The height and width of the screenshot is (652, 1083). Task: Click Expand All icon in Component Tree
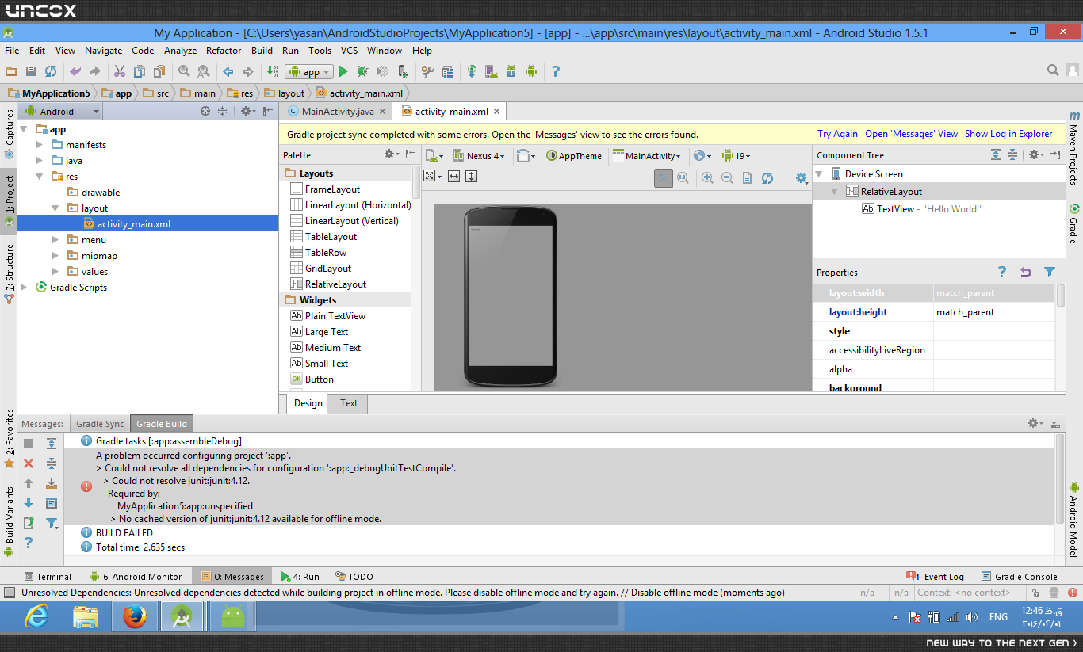[x=996, y=155]
